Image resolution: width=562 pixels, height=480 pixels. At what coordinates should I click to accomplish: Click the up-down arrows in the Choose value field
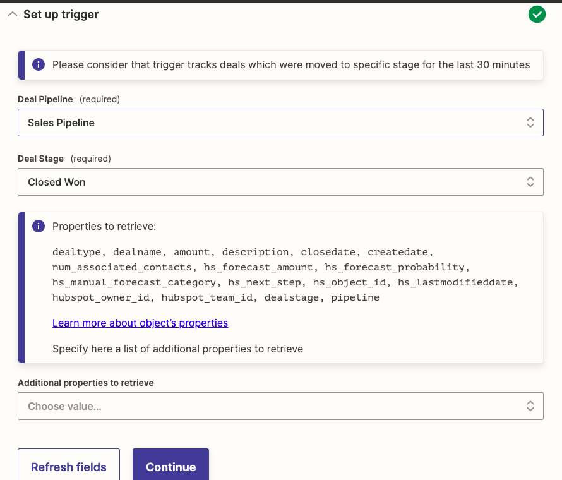[x=530, y=406]
